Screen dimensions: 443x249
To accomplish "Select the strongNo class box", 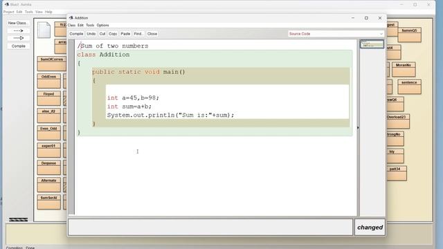I will point(395,138).
